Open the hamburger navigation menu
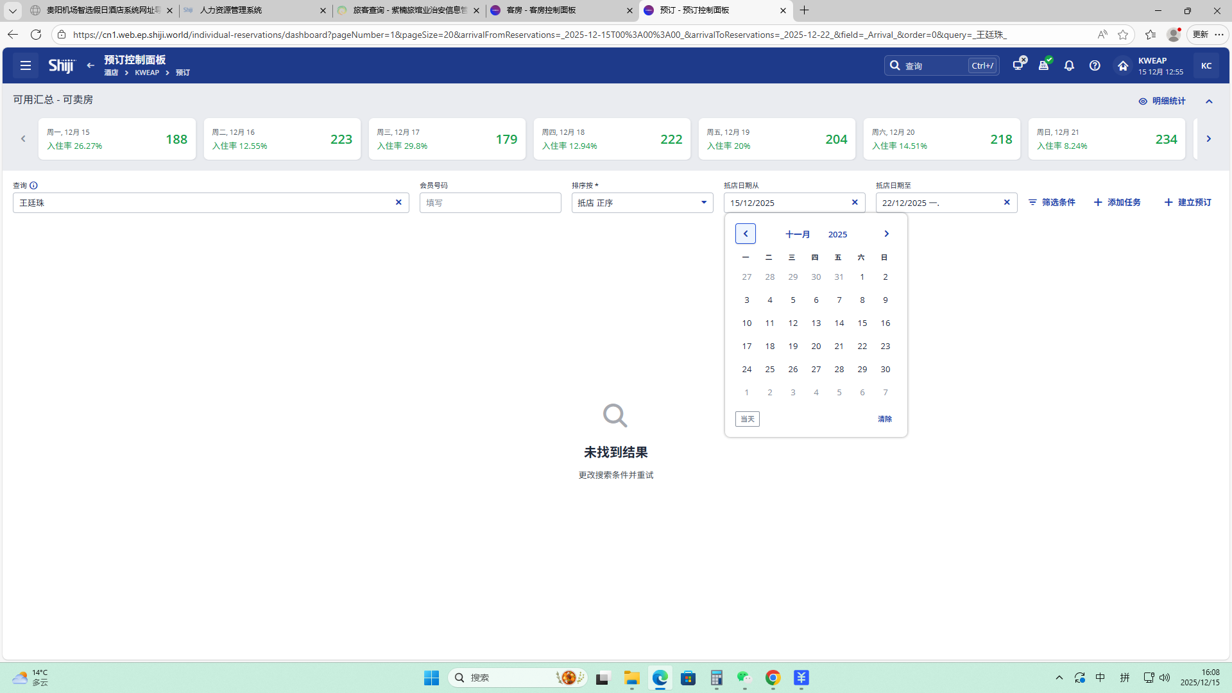This screenshot has height=693, width=1232. tap(26, 65)
